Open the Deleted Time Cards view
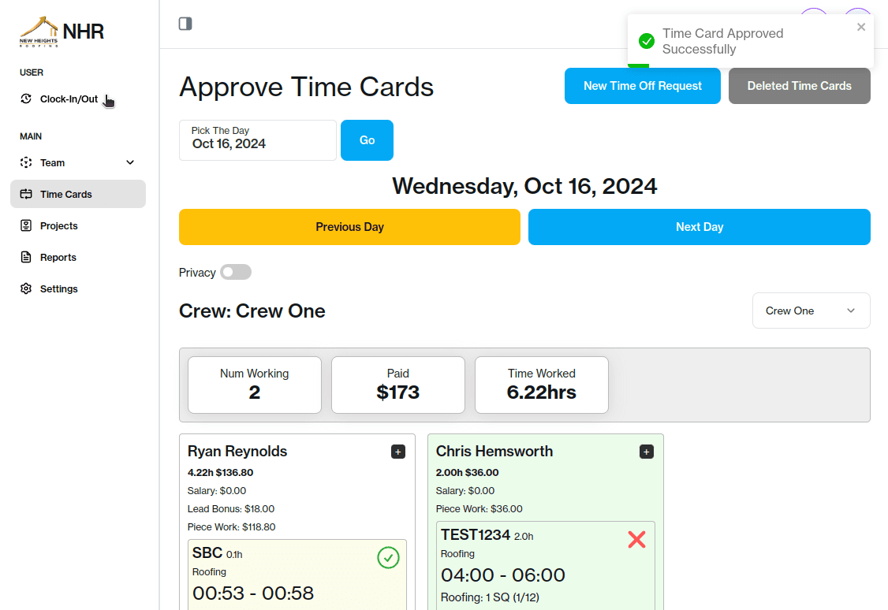The width and height of the screenshot is (888, 610). [x=799, y=86]
